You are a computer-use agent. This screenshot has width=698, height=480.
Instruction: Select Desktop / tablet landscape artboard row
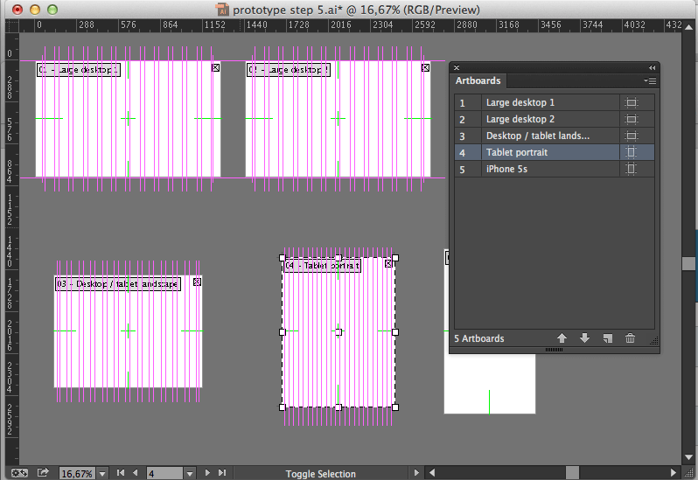[537, 136]
